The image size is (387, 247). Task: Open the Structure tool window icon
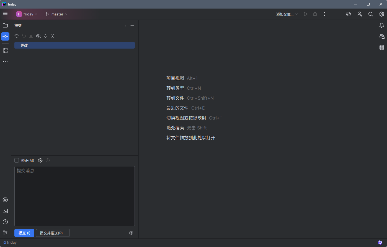click(x=5, y=51)
